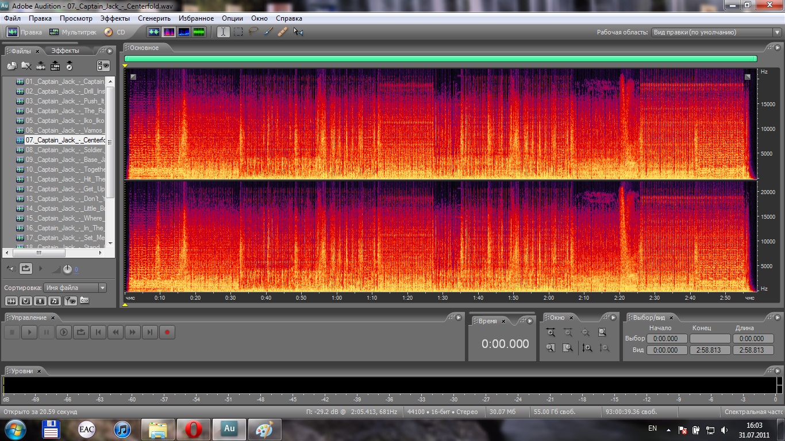Click the Insert into Multitrack icon
The height and width of the screenshot is (441, 785).
(55, 66)
